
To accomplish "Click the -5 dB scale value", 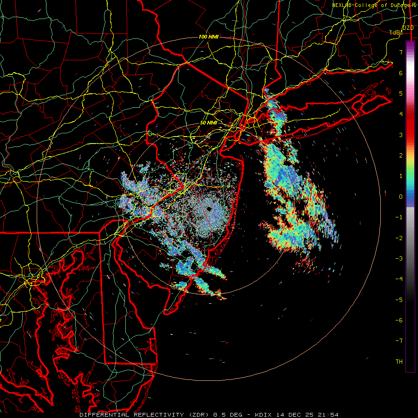I will (399, 300).
